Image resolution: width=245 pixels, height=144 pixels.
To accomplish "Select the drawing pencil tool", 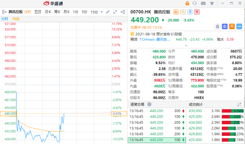I will pos(108,12).
